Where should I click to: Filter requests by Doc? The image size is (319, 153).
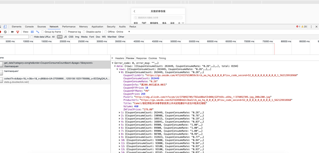[98, 37]
